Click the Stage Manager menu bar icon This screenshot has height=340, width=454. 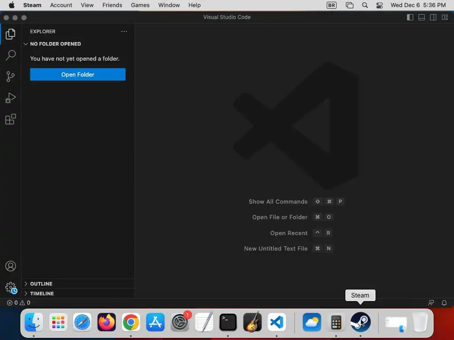point(349,5)
